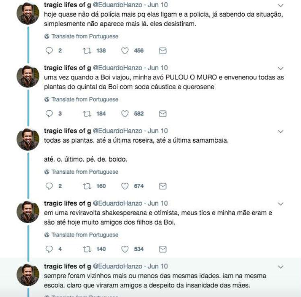Expand the options menu for the 'PULOU O MURO' tweet
This screenshot has height=297, width=301.
[281, 69]
